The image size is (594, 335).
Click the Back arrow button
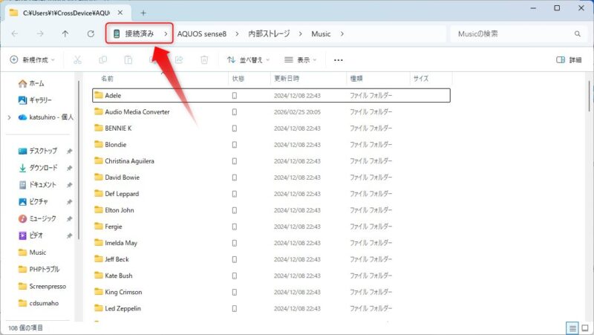pyautogui.click(x=15, y=34)
